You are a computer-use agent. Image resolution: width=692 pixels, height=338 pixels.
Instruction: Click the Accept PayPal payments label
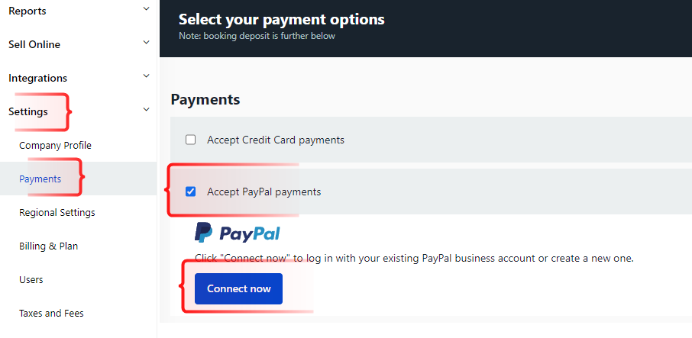[x=264, y=192]
